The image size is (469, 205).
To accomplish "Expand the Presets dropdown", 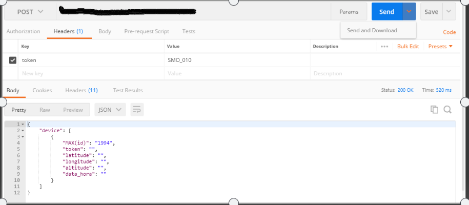I will click(x=440, y=47).
